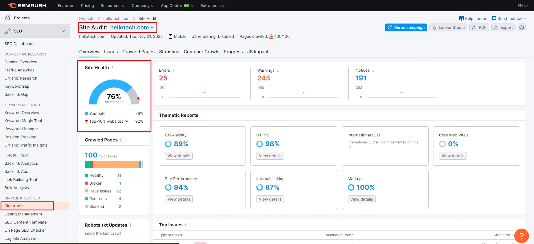This screenshot has width=534, height=244.
Task: Click the Notices info icon
Action: [x=373, y=70]
